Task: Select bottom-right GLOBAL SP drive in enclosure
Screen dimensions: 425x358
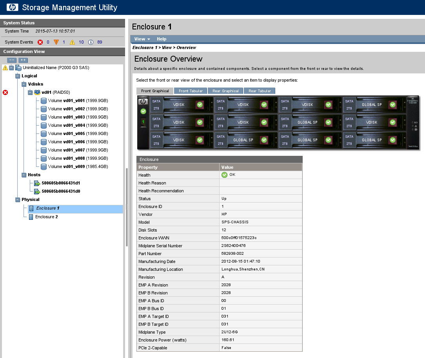Action: [x=374, y=140]
